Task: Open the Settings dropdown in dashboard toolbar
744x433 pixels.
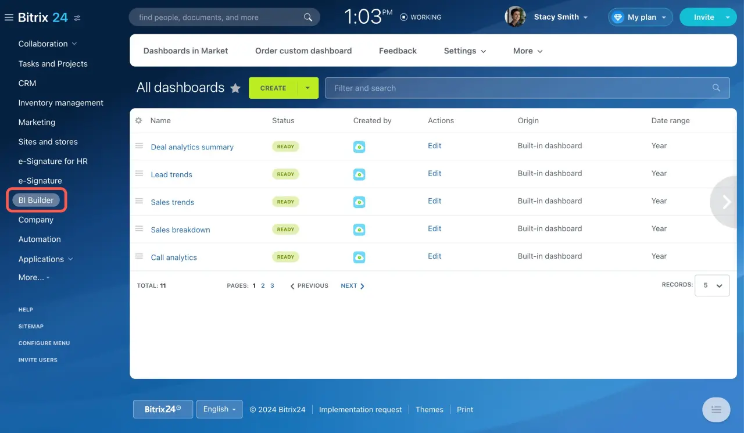Action: 464,51
